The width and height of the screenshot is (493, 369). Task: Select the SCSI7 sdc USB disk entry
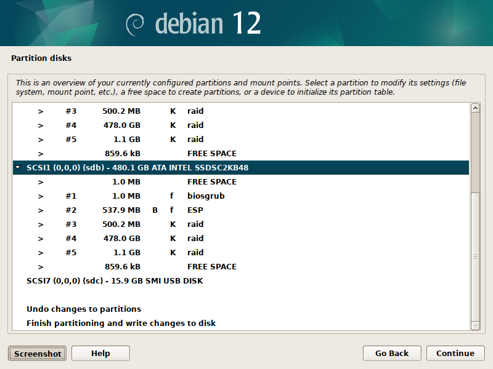point(115,280)
